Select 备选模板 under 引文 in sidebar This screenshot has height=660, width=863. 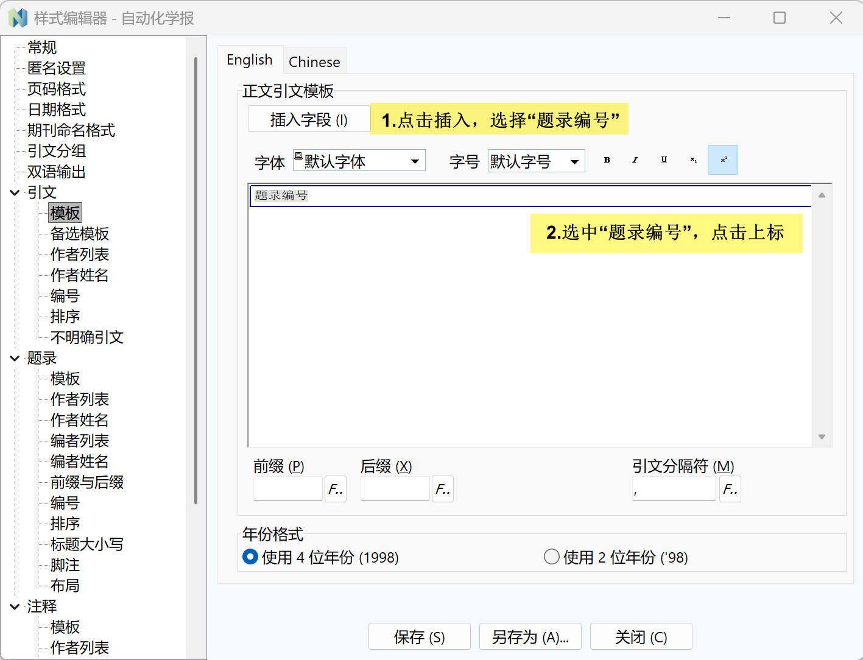pyautogui.click(x=79, y=234)
